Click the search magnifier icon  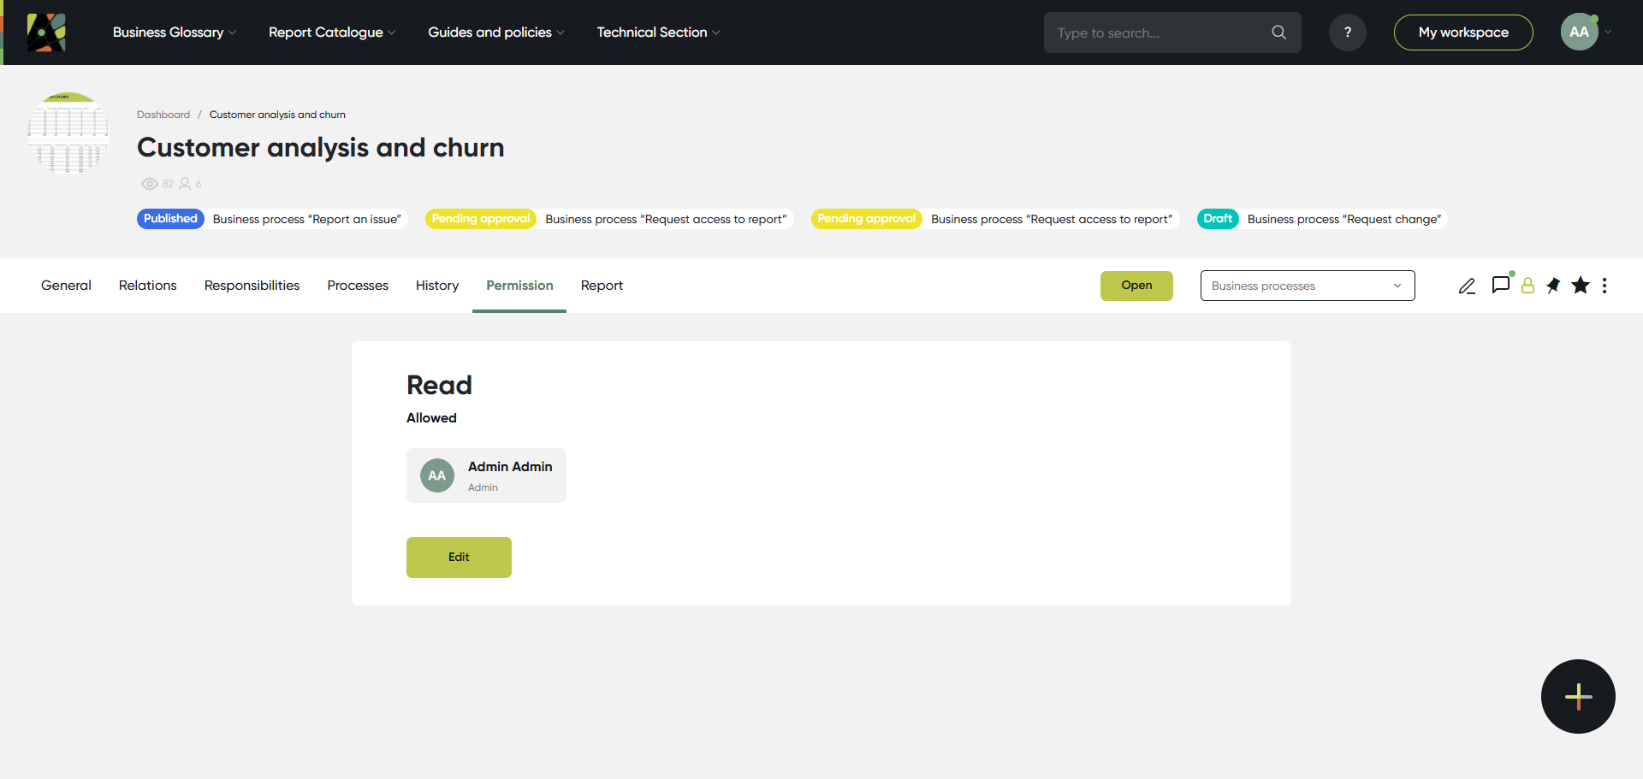coord(1278,32)
